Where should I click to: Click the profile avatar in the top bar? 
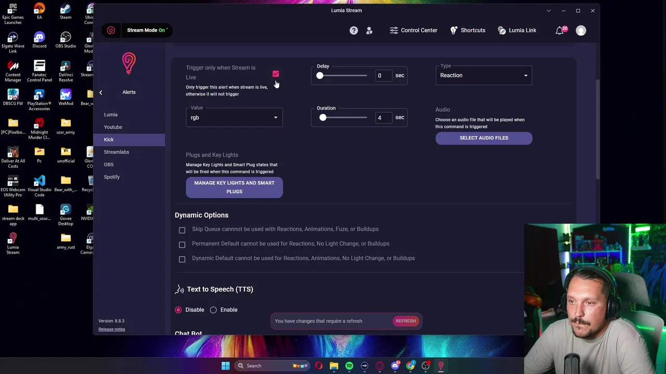[x=581, y=31]
